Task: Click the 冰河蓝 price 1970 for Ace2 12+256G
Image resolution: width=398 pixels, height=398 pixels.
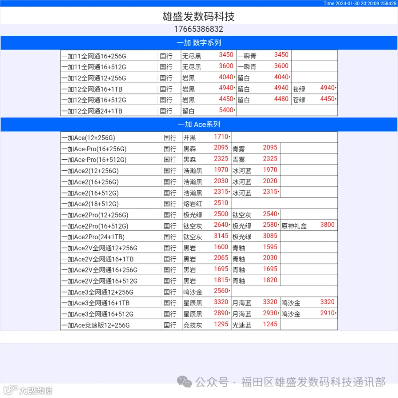Action: tap(270, 170)
